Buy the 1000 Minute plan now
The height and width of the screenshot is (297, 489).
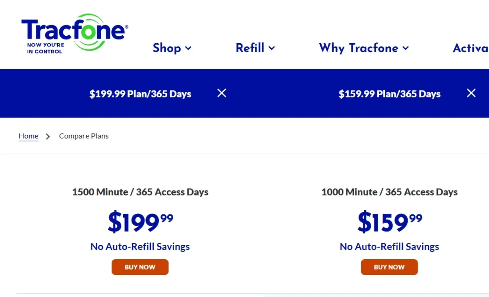coord(389,267)
